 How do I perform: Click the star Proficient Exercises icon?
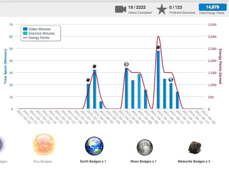click(162, 9)
